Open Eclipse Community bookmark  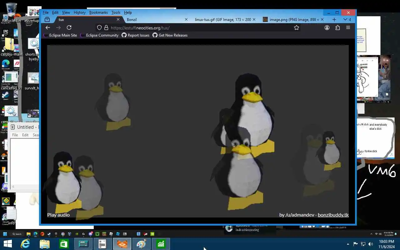99,35
